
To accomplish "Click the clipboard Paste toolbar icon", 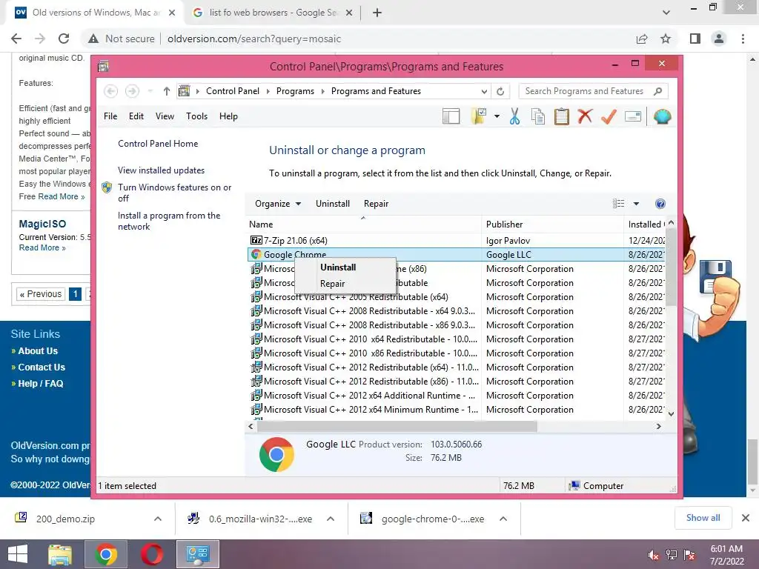I will pyautogui.click(x=562, y=116).
